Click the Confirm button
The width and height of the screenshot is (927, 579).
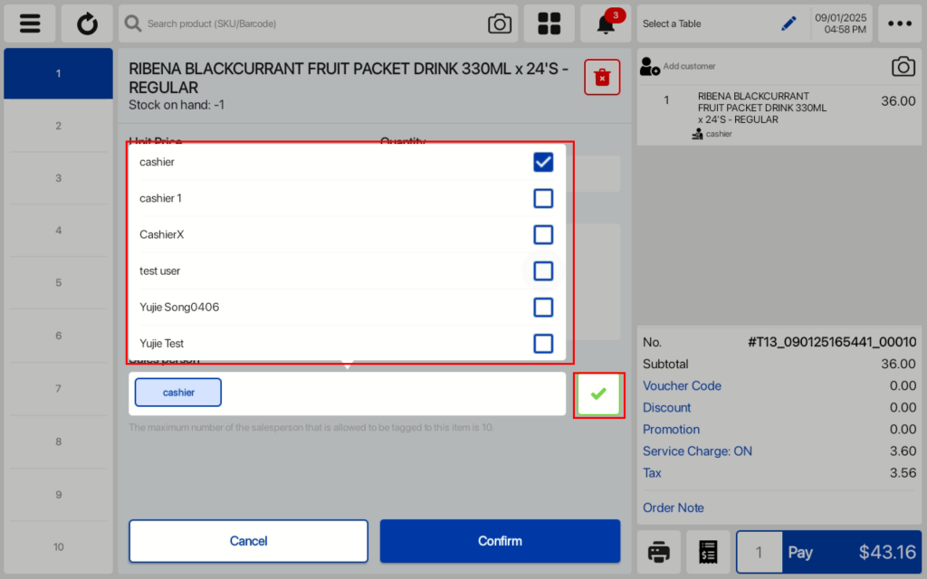pos(500,541)
